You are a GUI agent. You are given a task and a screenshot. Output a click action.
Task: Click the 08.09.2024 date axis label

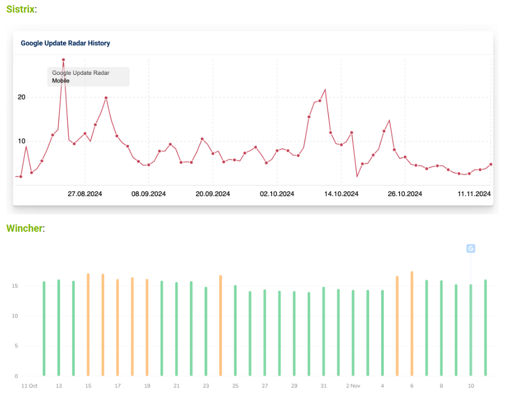149,194
